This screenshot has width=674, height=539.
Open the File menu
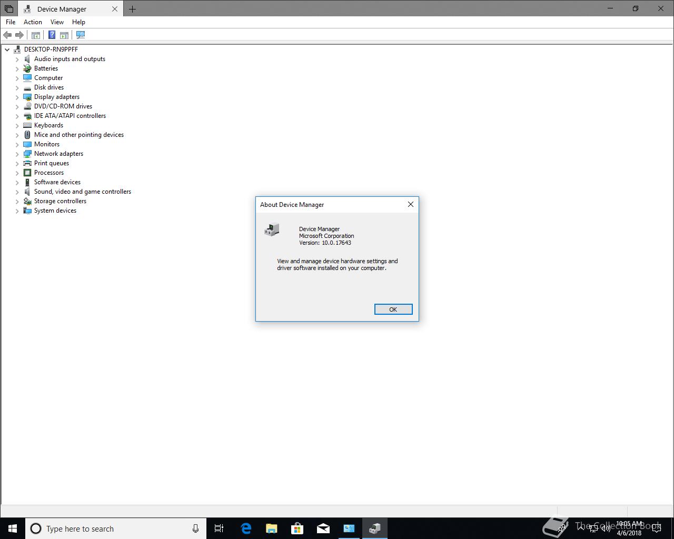tap(11, 22)
